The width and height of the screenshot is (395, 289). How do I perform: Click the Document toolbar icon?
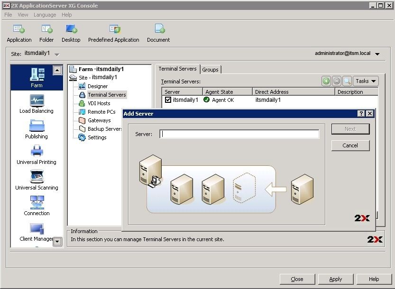(160, 29)
